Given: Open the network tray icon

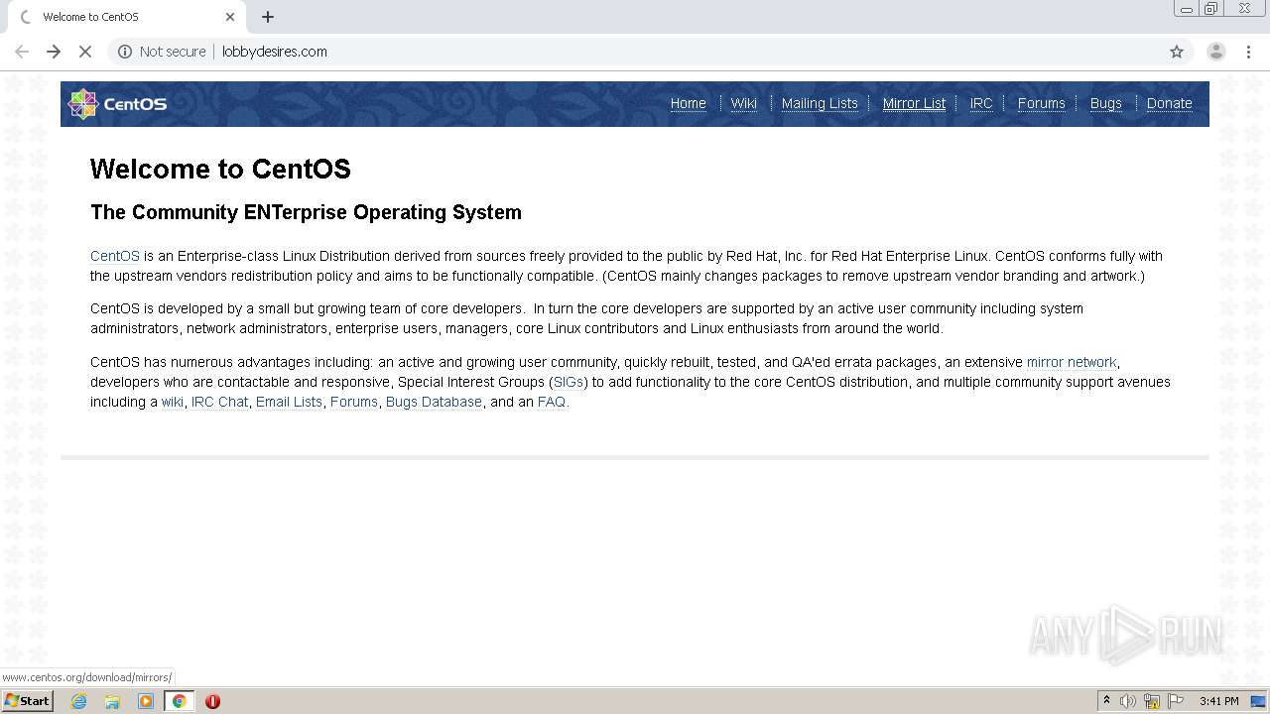Looking at the screenshot, I should click(1152, 701).
